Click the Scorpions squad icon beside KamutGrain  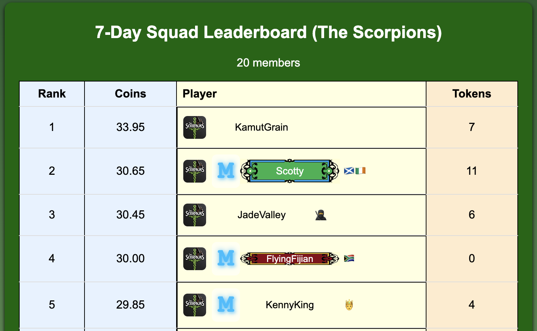(195, 127)
